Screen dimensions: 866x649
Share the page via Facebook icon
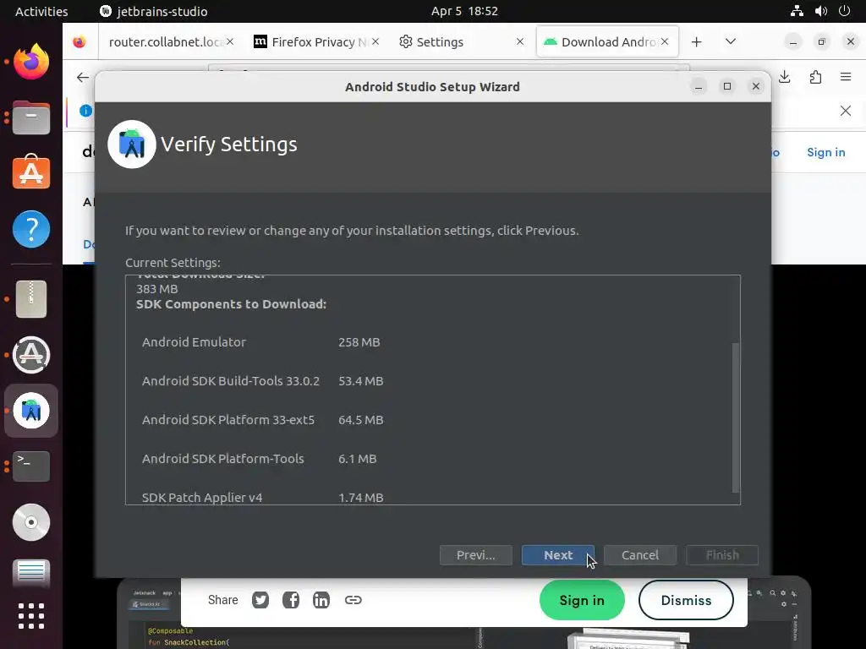291,600
